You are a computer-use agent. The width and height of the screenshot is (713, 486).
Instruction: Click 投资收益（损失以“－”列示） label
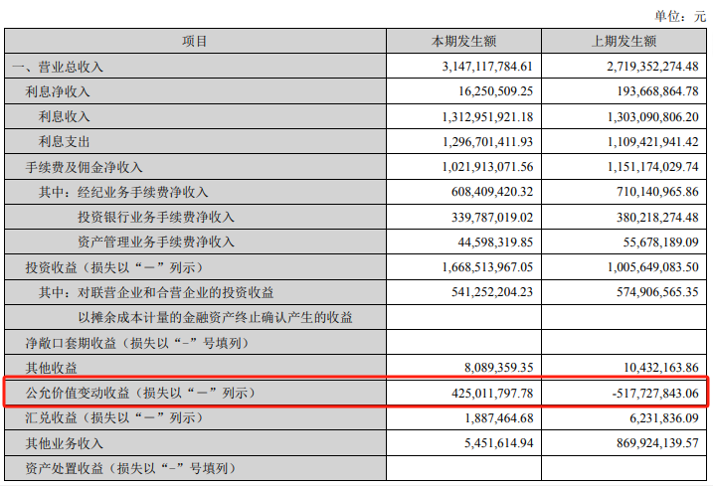coord(116,267)
